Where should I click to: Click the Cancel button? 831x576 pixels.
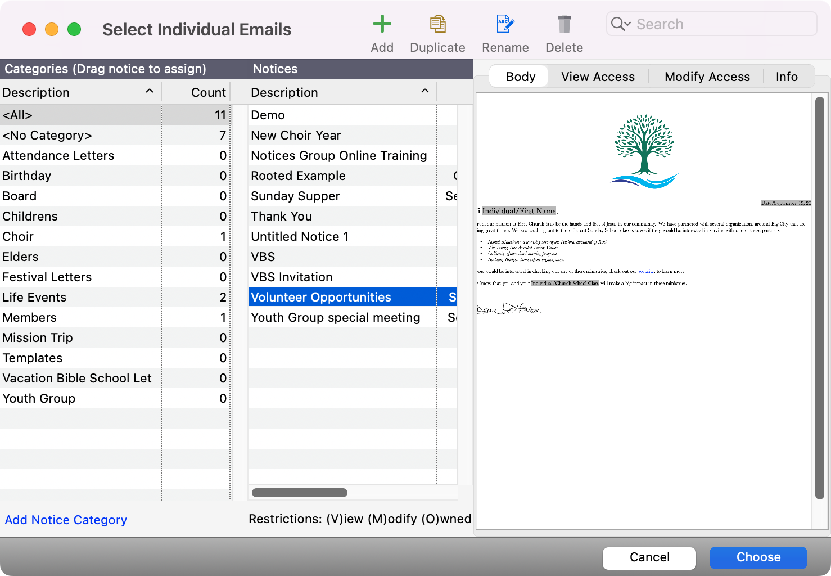tap(649, 557)
